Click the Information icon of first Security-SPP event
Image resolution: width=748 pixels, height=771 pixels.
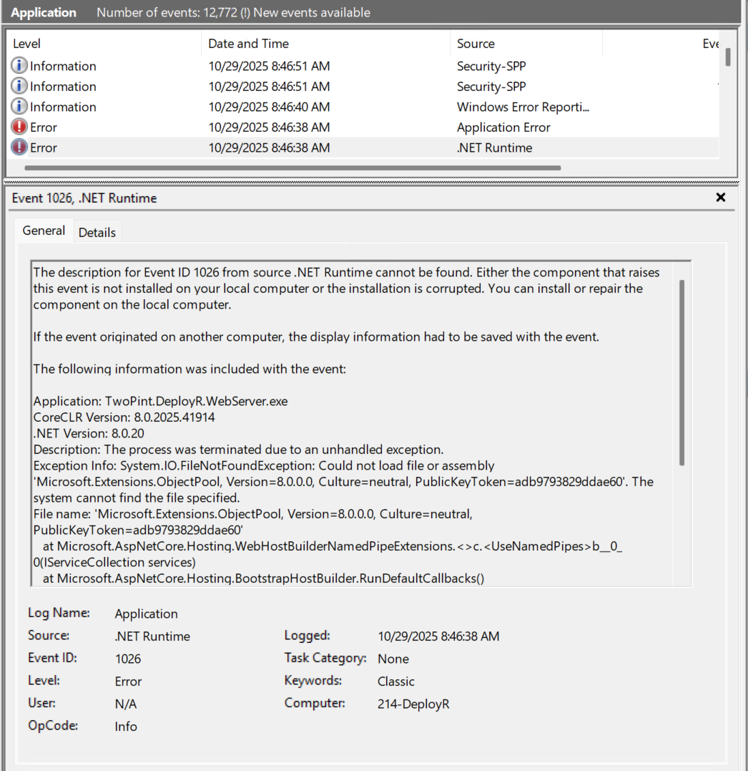19,65
